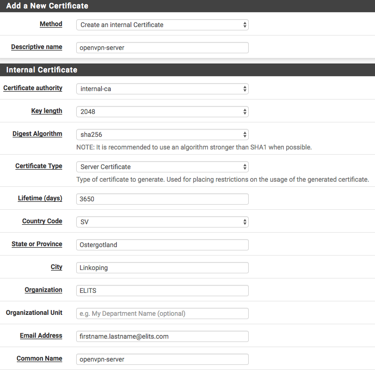Open the Key length dropdown
This screenshot has height=370, width=375.
point(162,112)
